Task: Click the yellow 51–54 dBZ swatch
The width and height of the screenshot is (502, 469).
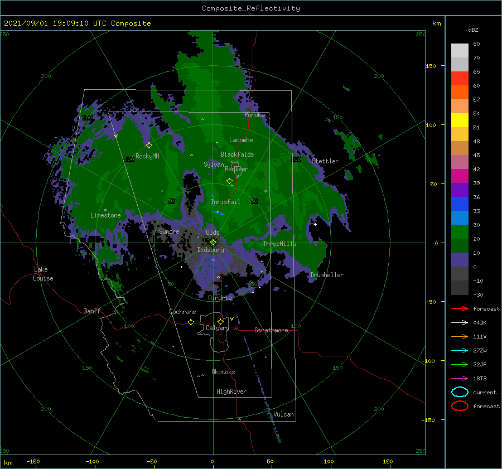Action: click(x=460, y=120)
